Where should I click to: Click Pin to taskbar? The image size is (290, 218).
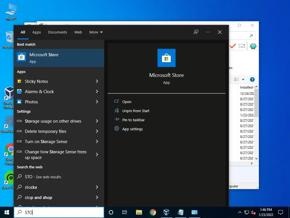133,120
